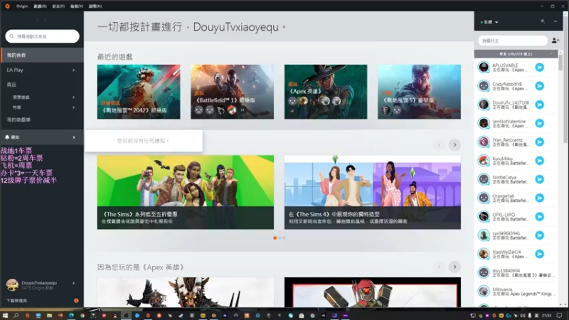Open the Battlefield 2042 game tile
569x320 pixels.
tap(139, 92)
